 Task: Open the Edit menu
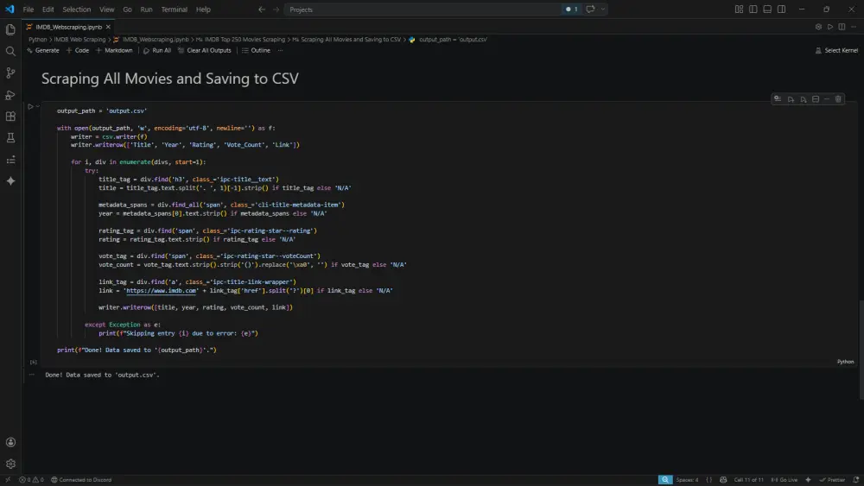(48, 9)
